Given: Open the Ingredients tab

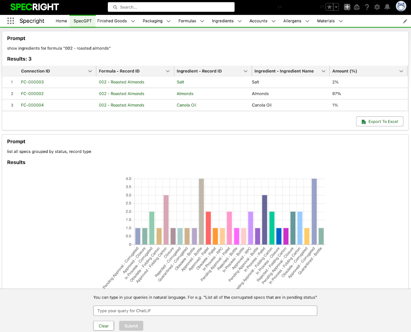Looking at the screenshot, I should [222, 21].
